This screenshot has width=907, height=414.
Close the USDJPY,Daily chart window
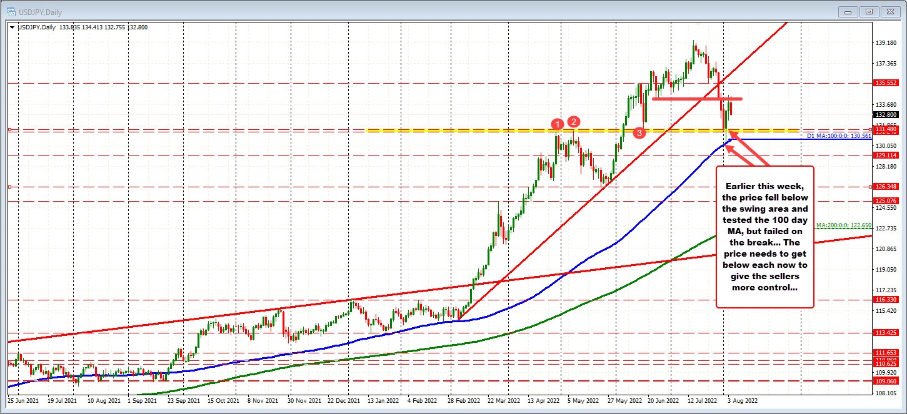click(889, 11)
